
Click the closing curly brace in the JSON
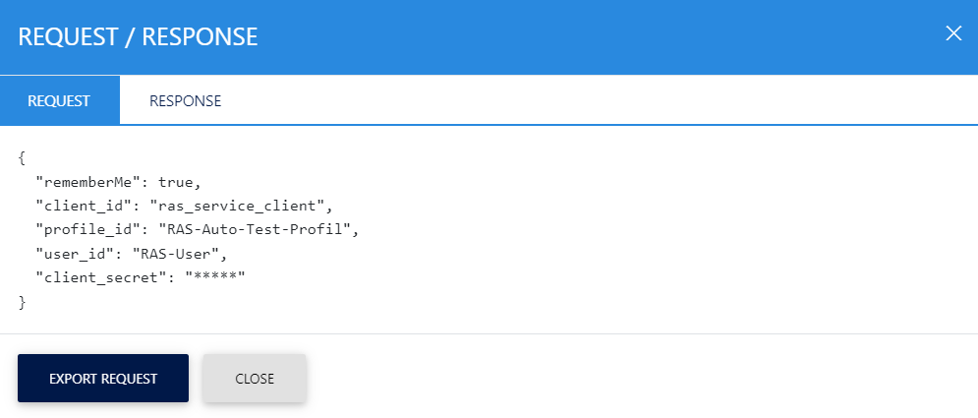pyautogui.click(x=22, y=303)
